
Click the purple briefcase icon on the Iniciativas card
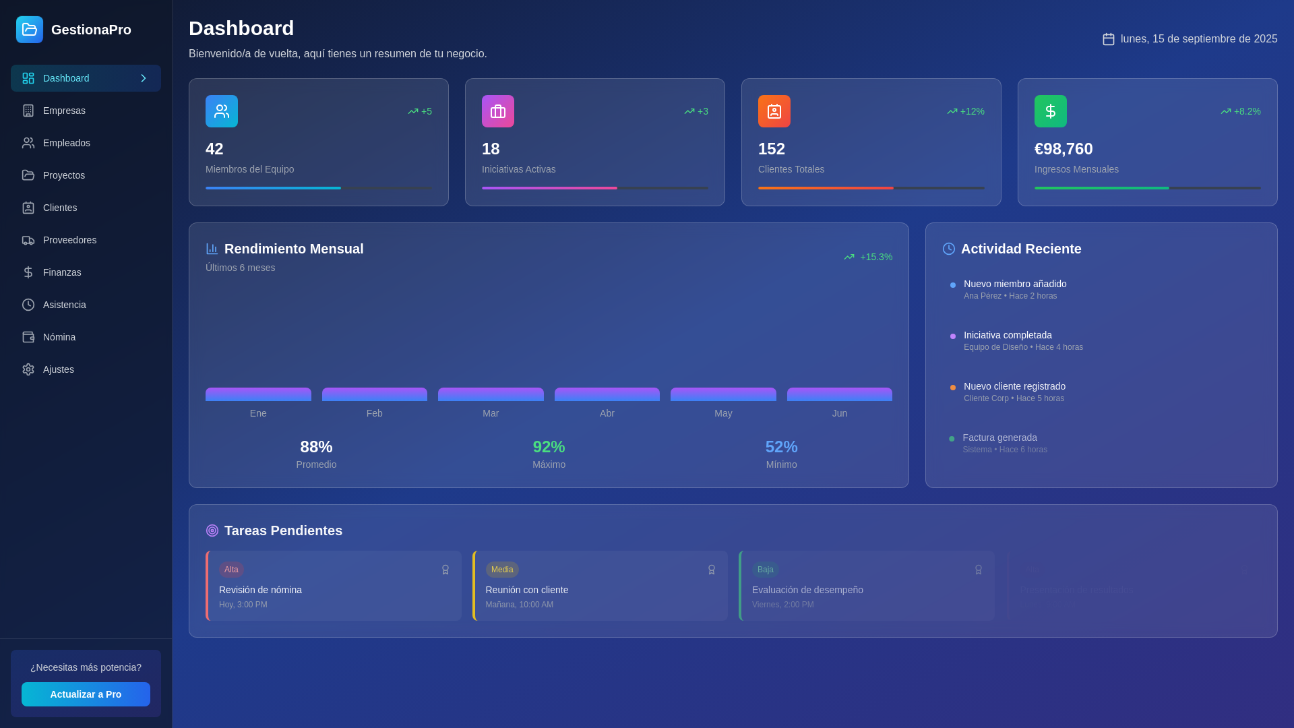pos(498,111)
